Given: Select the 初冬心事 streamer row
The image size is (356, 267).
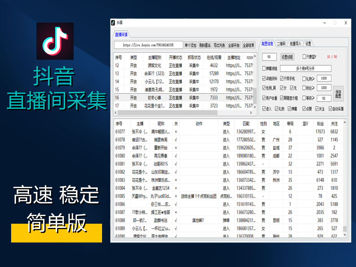Looking at the screenshot, I should tap(183, 98).
